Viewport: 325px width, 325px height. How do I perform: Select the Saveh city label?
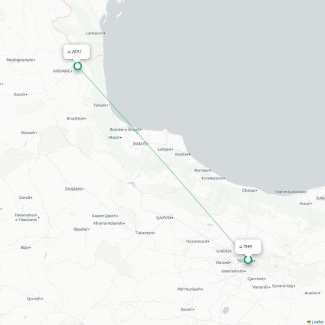pos(187,309)
